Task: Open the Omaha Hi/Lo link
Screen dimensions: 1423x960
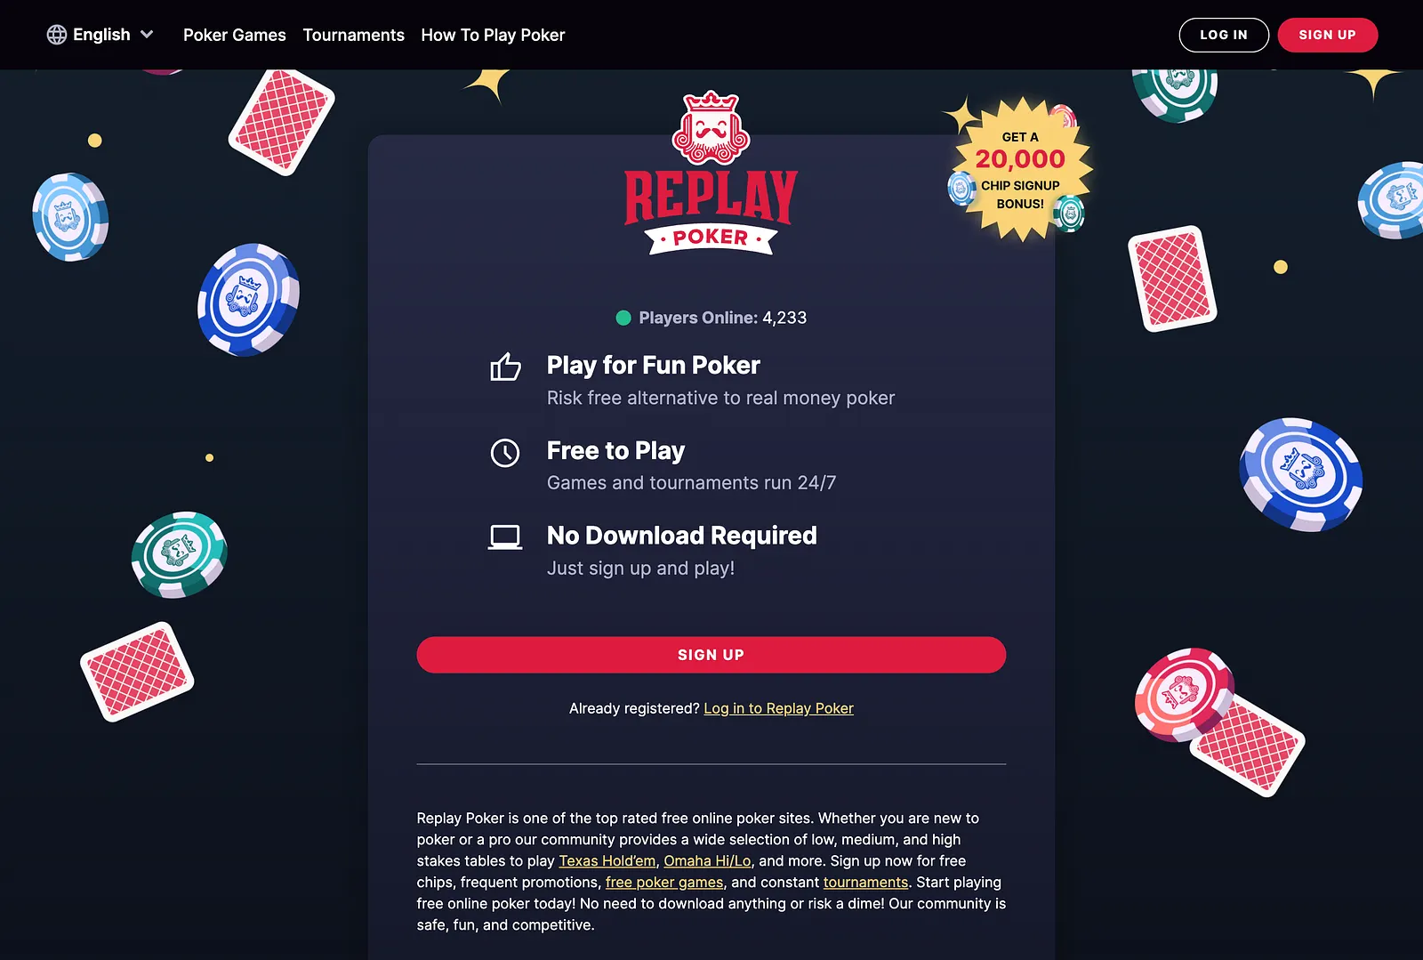Action: 707,861
